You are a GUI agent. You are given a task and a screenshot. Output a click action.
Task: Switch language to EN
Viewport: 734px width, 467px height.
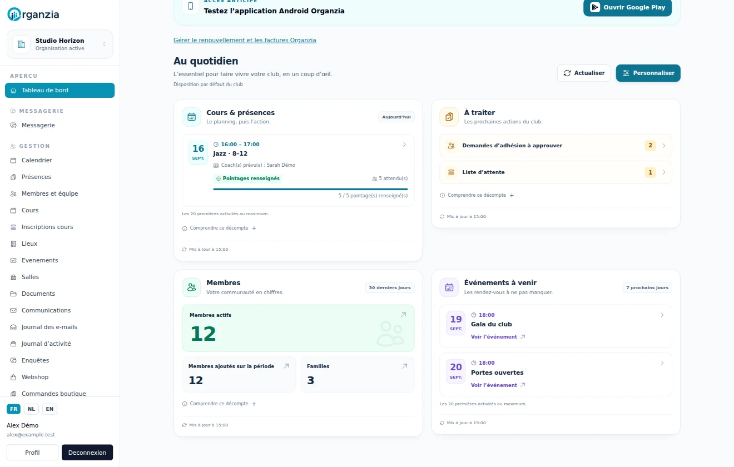pyautogui.click(x=49, y=409)
